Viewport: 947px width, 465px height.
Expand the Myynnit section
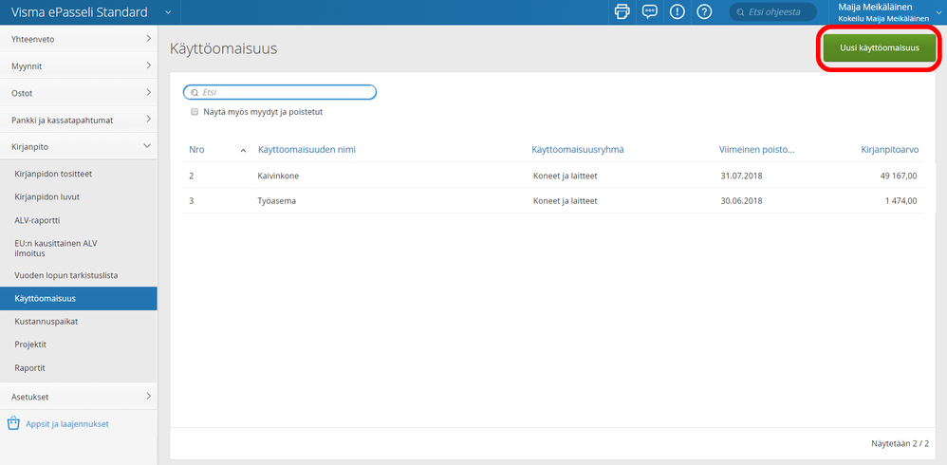tap(79, 65)
